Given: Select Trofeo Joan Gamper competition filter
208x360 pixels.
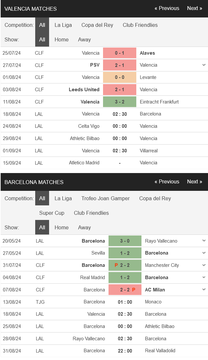Looking at the screenshot, I should [106, 198].
